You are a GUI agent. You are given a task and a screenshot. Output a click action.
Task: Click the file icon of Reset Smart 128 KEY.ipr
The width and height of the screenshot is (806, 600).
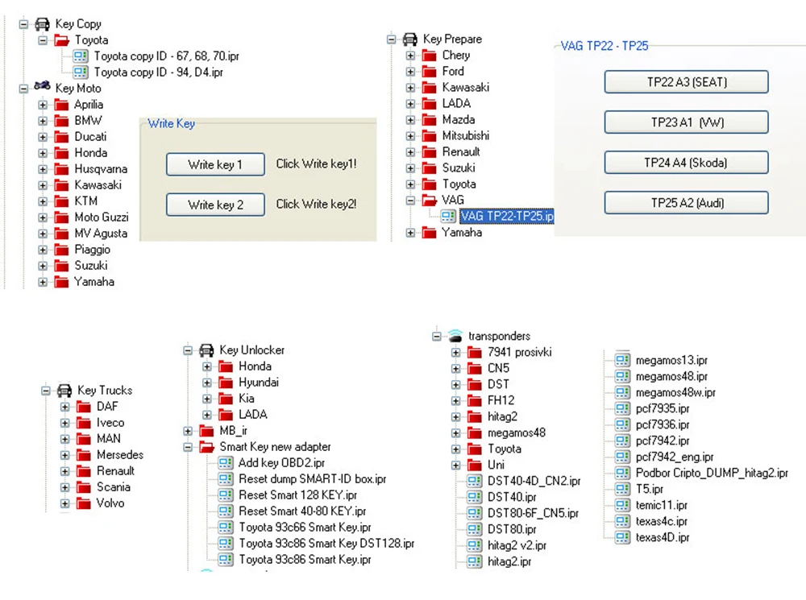point(225,495)
